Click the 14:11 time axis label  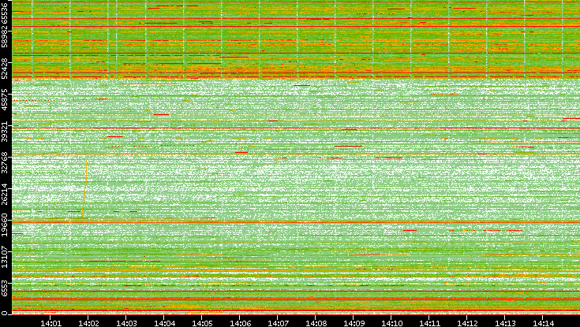pos(429,322)
